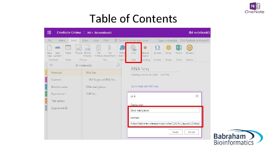The height and width of the screenshot is (150, 267).
Task: Select the RNA Seq page
Action: coord(102,72)
